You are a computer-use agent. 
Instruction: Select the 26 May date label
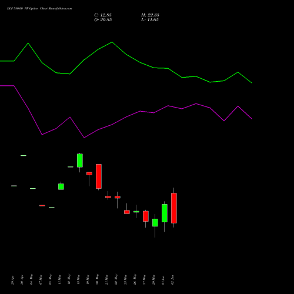(x=135, y=280)
